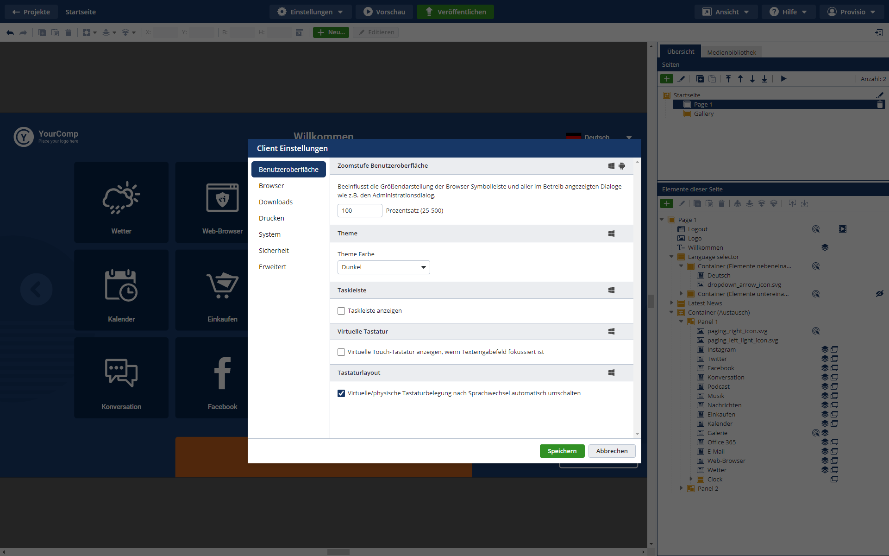Click play icon in Seiten toolbar
The image size is (889, 556).
click(x=783, y=79)
